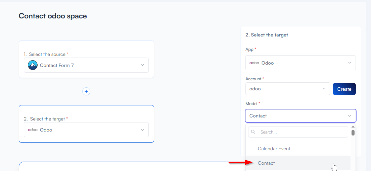Viewport: 371px width, 171px height.
Task: Open the App dropdown chevron in the panel
Action: point(350,63)
